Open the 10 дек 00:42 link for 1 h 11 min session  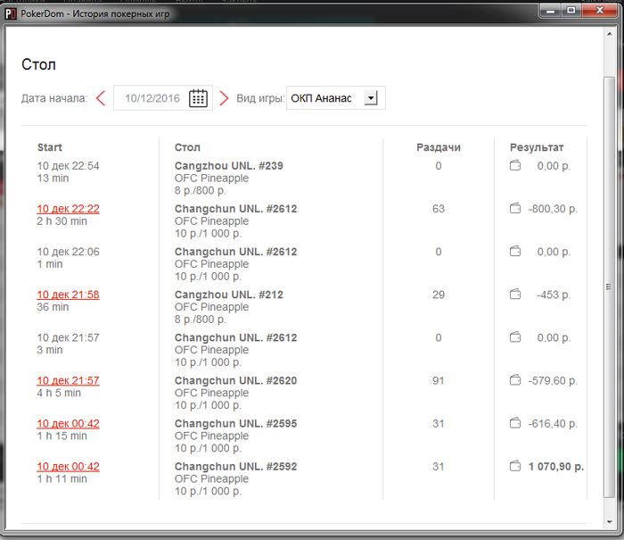click(x=68, y=467)
